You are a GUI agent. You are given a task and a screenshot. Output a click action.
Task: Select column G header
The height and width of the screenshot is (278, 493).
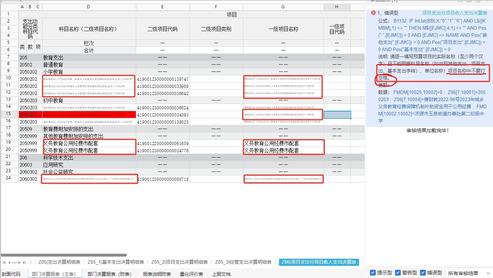(283, 7)
